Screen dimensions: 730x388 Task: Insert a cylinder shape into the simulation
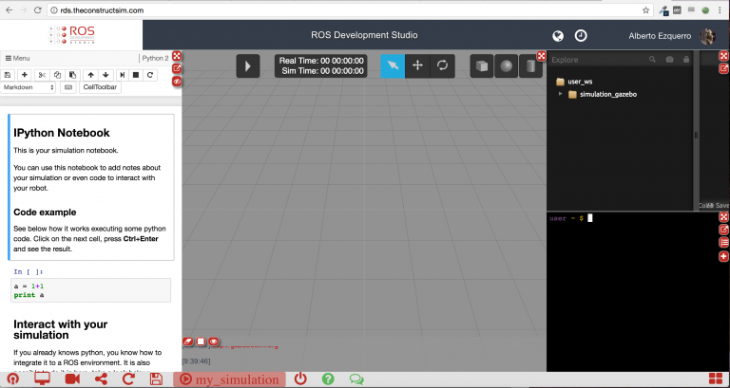coord(531,65)
